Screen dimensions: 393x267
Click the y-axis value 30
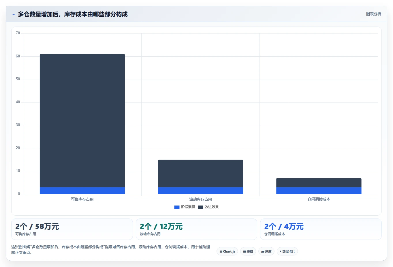point(18,125)
